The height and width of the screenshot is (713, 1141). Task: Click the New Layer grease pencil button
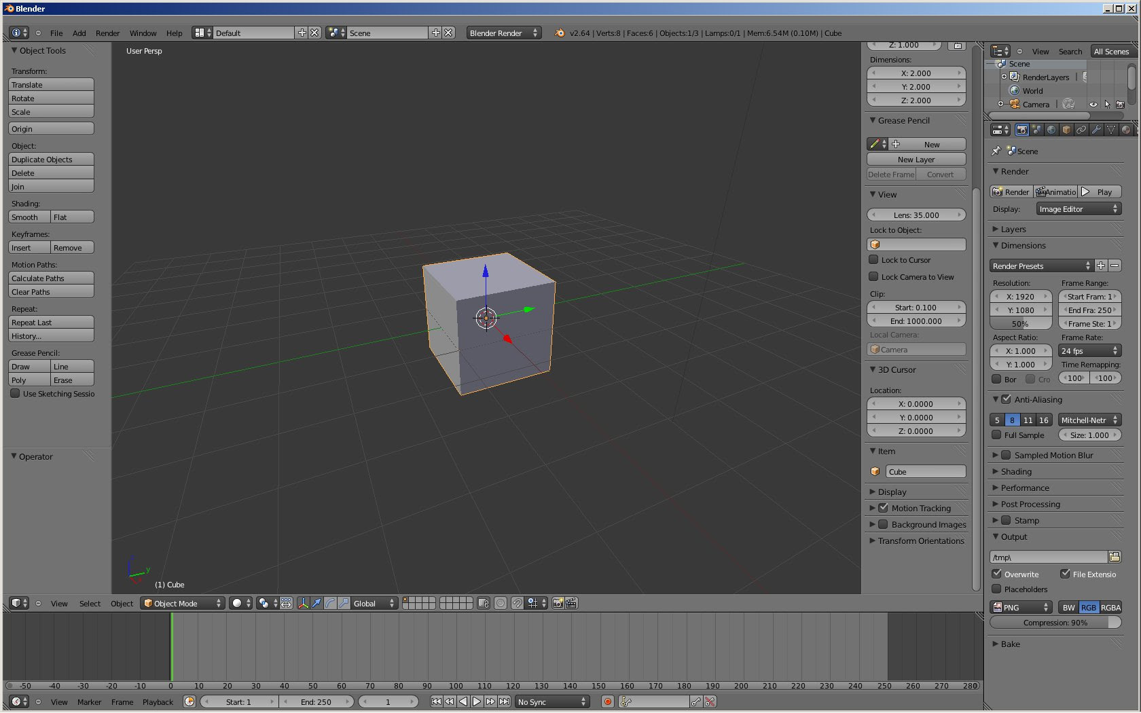(x=916, y=159)
